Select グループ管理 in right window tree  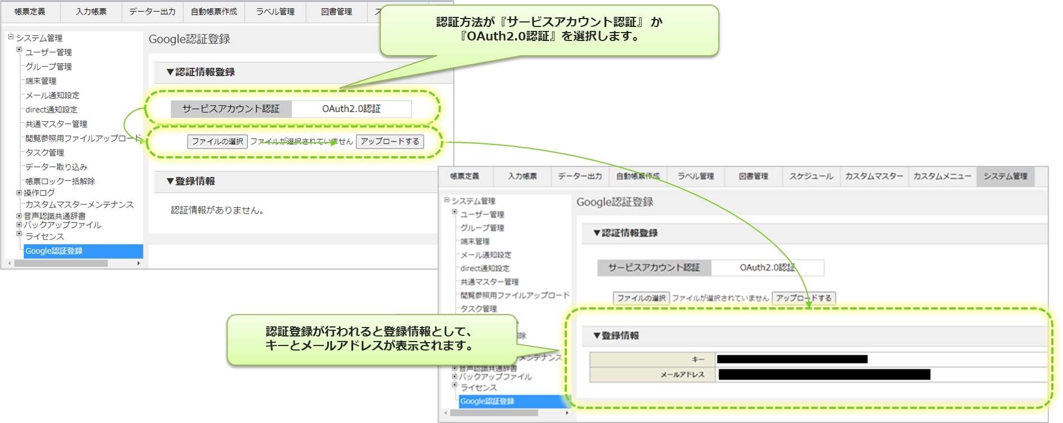pyautogui.click(x=482, y=228)
